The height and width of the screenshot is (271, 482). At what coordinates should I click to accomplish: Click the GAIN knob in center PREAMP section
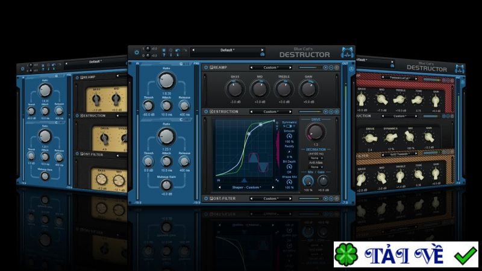tap(308, 89)
